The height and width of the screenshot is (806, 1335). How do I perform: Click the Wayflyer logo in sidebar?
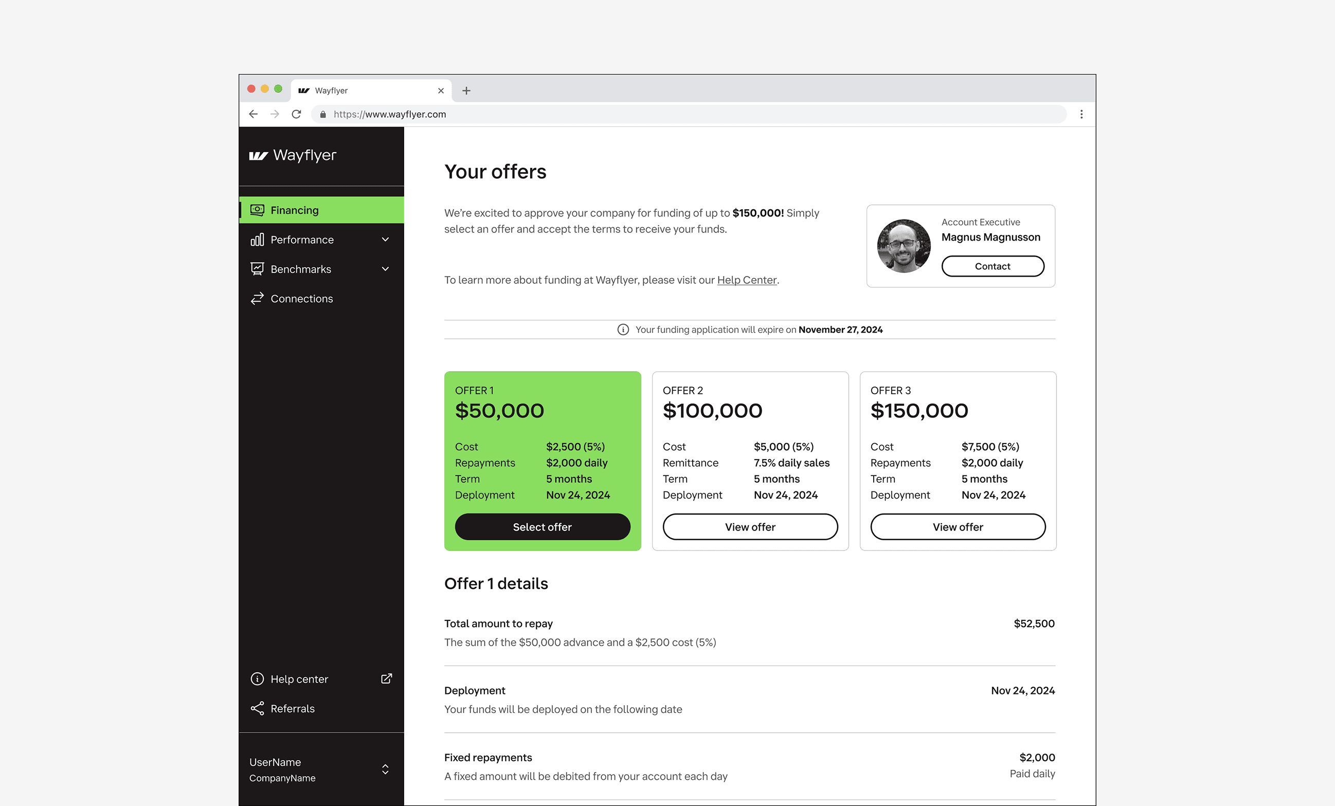coord(293,155)
